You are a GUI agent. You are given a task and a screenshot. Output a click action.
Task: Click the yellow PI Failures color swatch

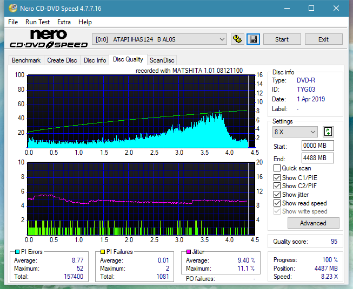[x=103, y=252]
